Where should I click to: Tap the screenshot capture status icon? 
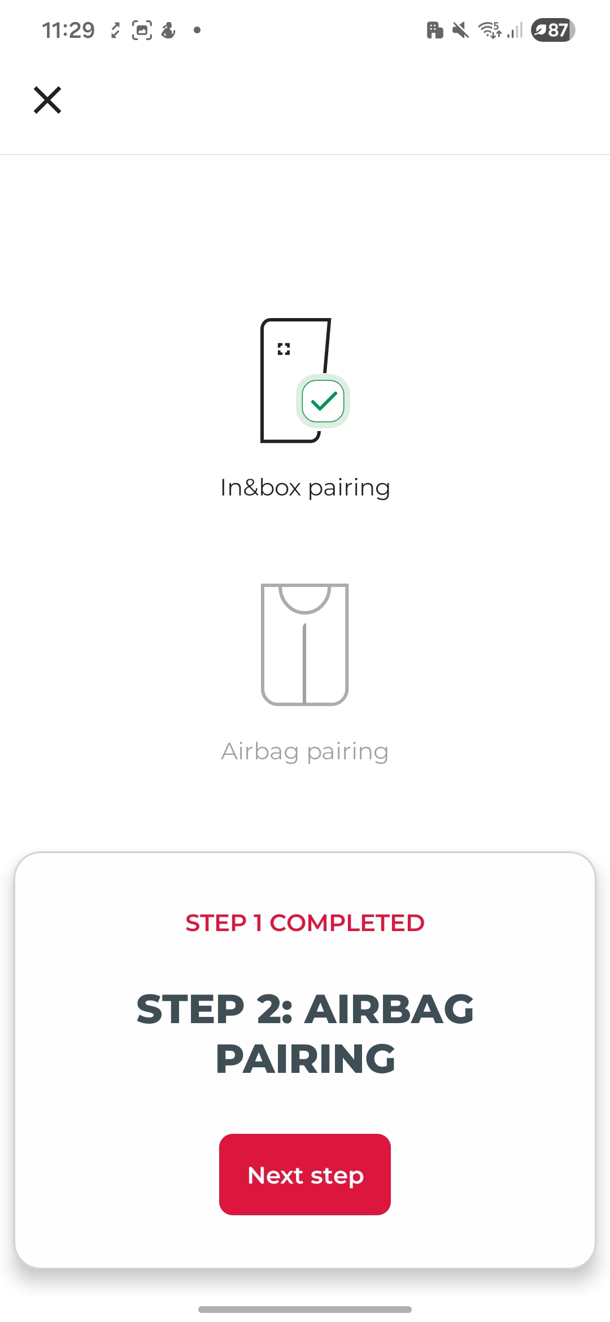point(142,30)
